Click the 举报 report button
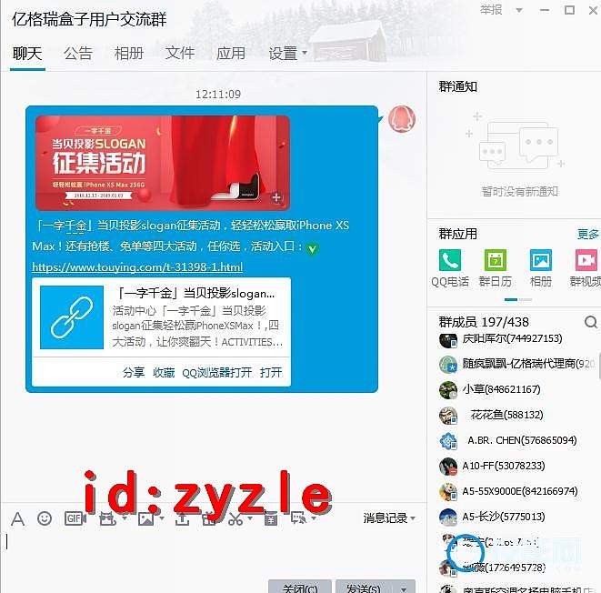This screenshot has width=601, height=593. pos(491,10)
